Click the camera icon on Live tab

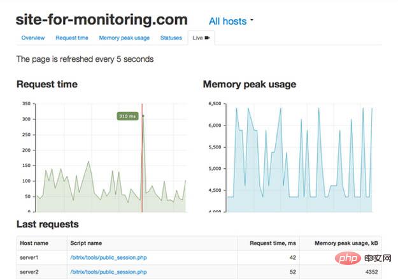click(x=207, y=38)
